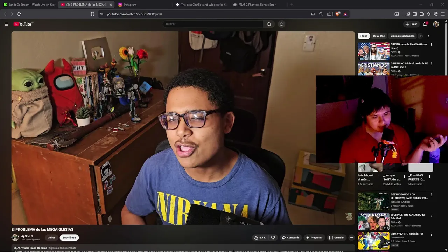Open the Brave Rewards triangle icon
The image size is (448, 252).
coord(345,14)
